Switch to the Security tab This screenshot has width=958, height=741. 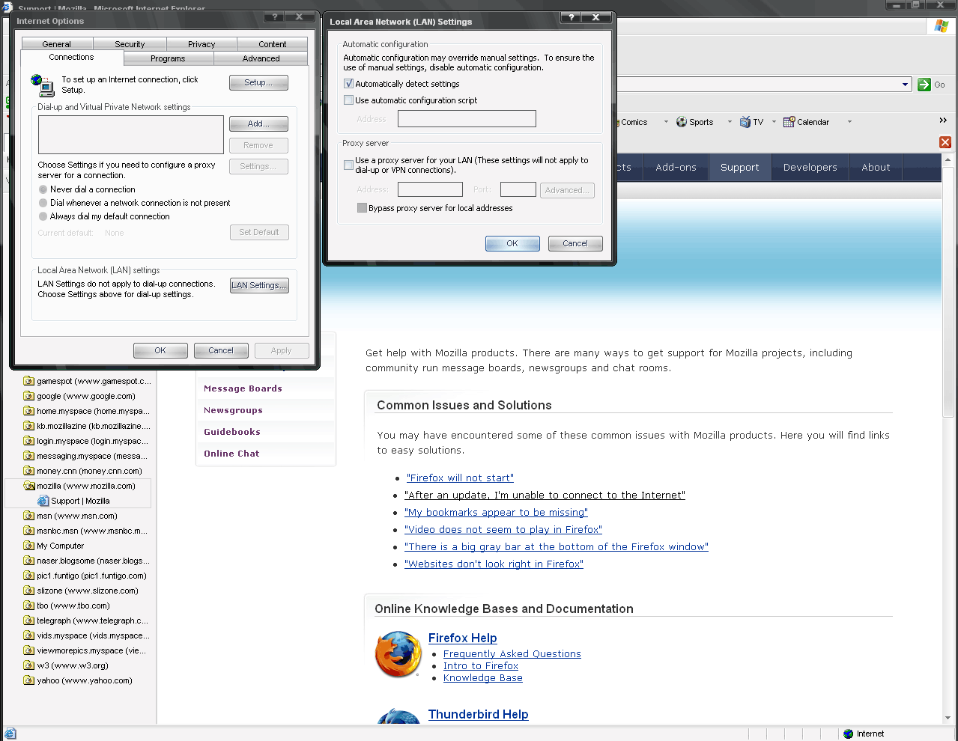click(130, 44)
